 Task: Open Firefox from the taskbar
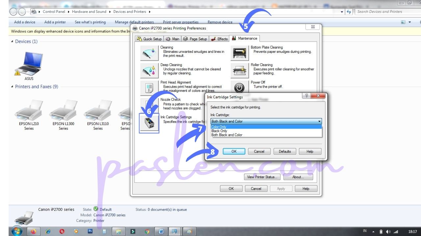(33, 231)
